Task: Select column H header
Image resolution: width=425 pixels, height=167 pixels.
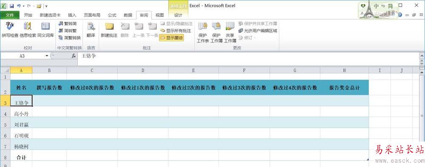Action: point(344,70)
